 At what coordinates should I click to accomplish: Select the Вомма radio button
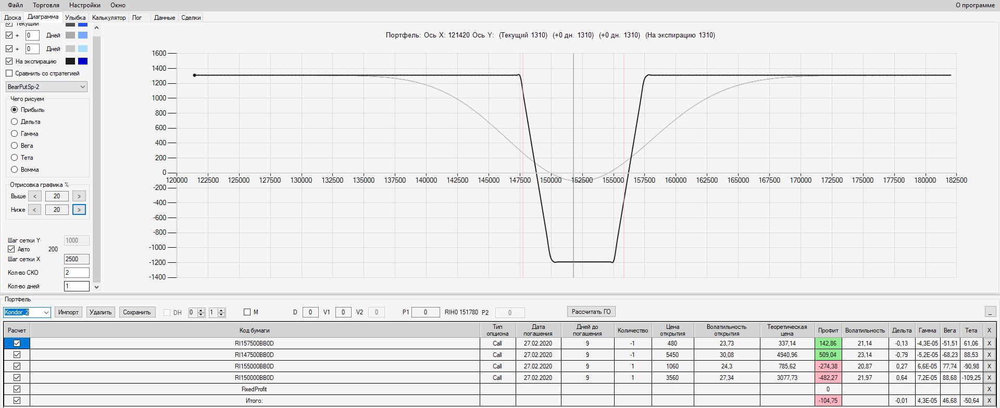pyautogui.click(x=15, y=170)
